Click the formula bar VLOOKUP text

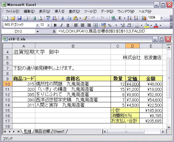coord(101,31)
